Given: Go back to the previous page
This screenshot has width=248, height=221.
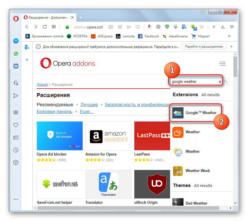Looking at the screenshot, I should (x=27, y=27).
